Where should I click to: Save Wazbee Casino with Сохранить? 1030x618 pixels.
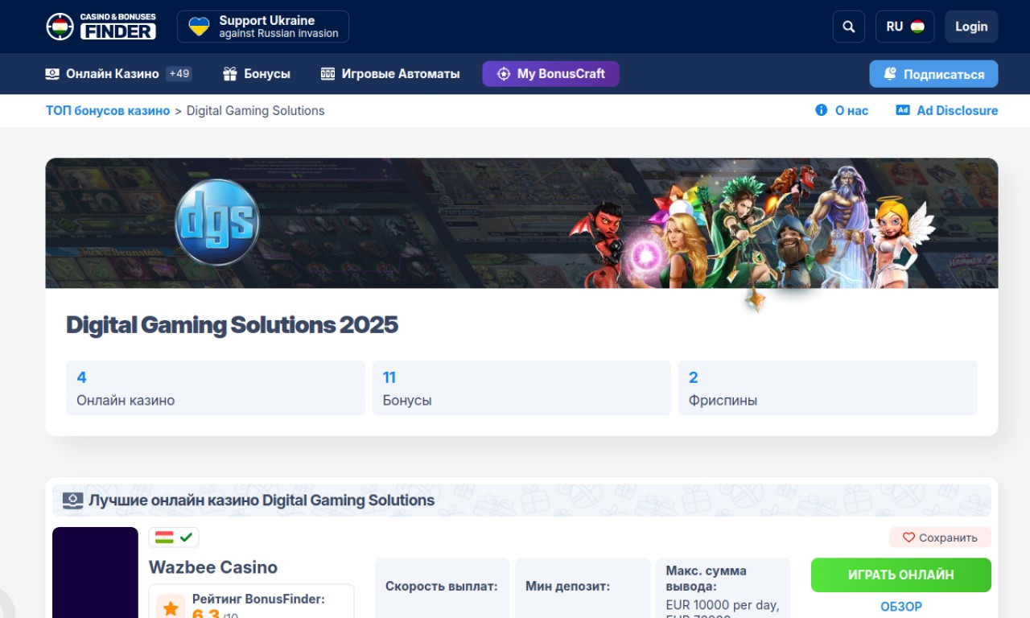[x=940, y=538]
